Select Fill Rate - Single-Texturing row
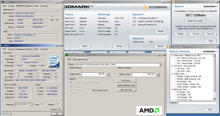 189,76
